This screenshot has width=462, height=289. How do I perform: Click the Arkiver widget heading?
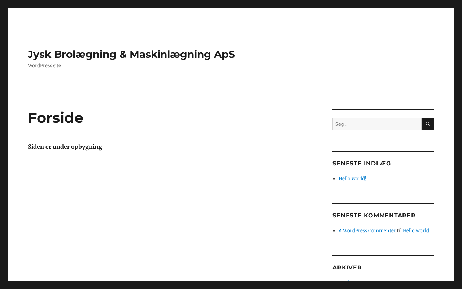coord(347,267)
